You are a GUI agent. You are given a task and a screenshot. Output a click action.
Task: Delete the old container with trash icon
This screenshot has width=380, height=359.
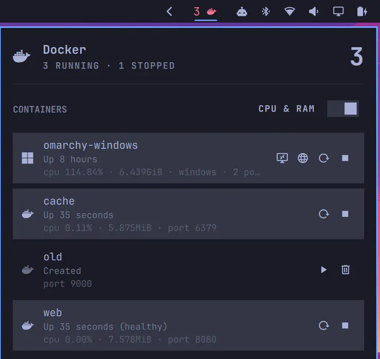click(x=345, y=270)
